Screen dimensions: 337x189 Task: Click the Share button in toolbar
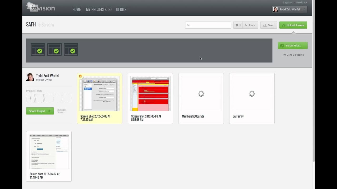(x=250, y=25)
